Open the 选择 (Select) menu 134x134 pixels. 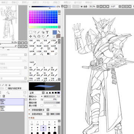(36, 2)
